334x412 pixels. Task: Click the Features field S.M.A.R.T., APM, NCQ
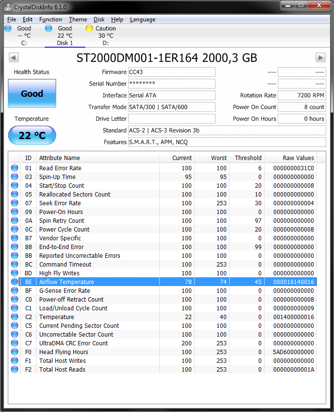[x=227, y=142]
